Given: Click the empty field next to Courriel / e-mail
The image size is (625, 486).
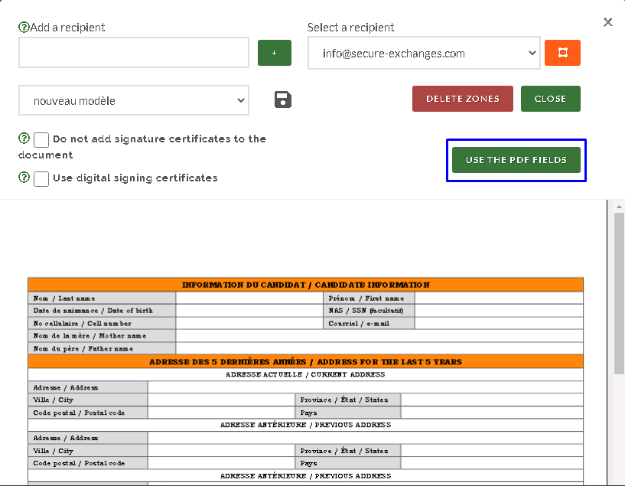Looking at the screenshot, I should coord(499,323).
